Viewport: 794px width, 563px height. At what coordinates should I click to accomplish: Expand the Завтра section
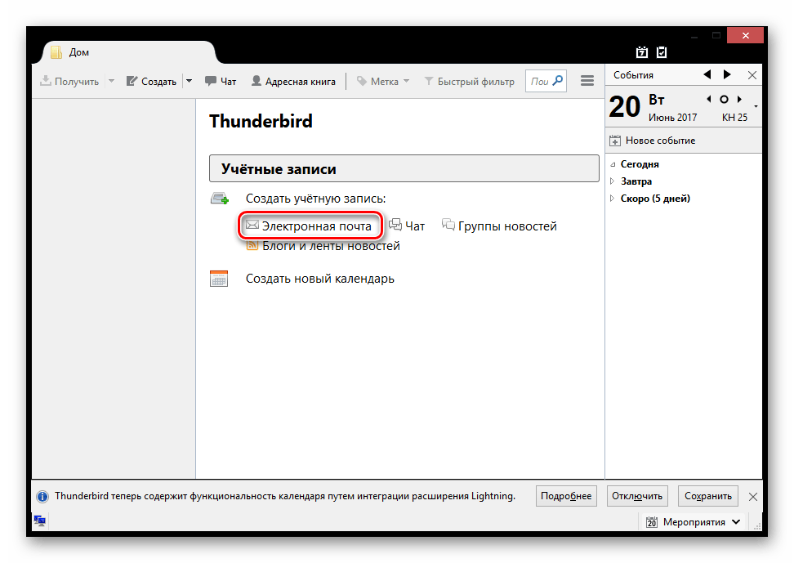[612, 181]
